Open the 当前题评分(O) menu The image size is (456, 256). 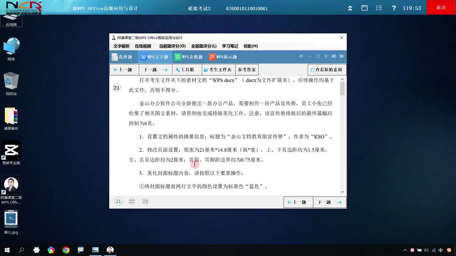click(172, 46)
